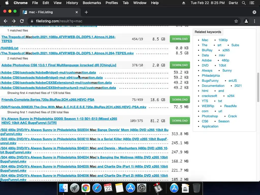Open Spotlight search in menu bar

243,3
